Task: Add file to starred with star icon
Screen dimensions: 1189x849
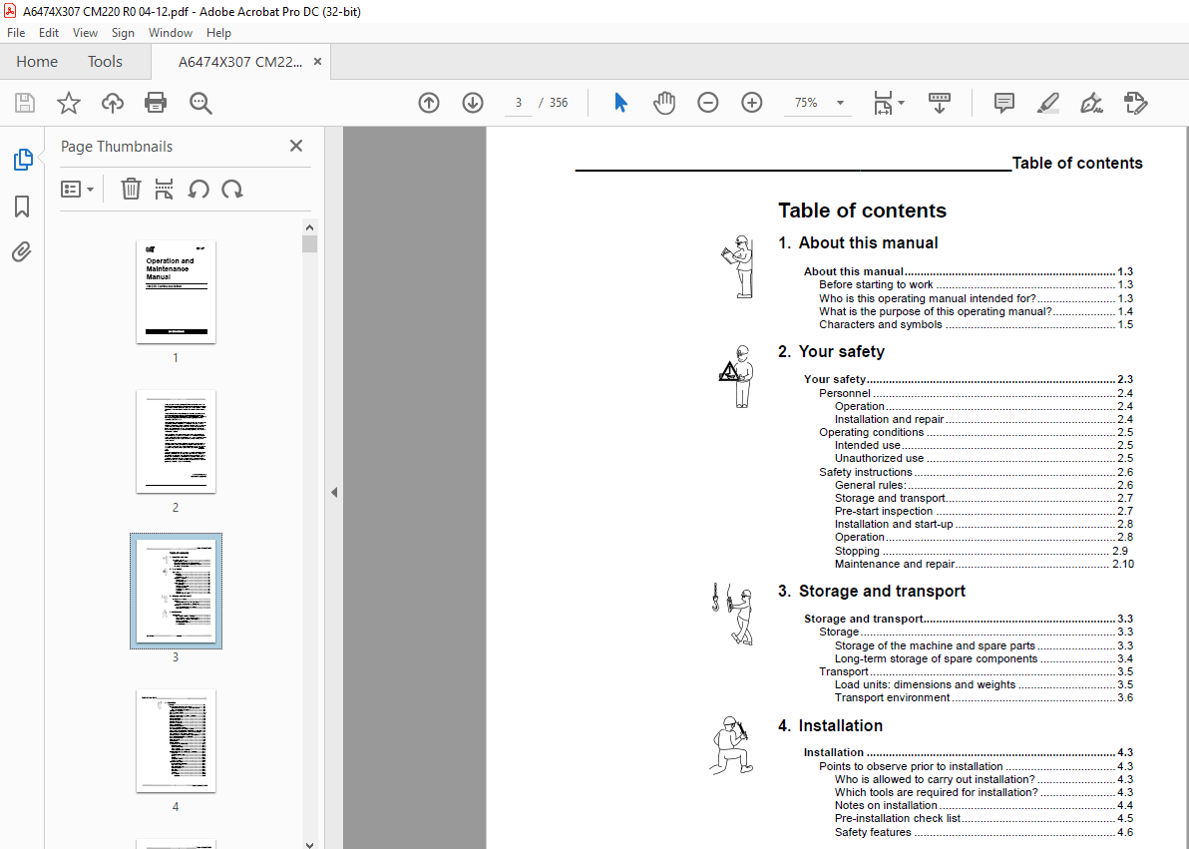Action: pos(69,103)
